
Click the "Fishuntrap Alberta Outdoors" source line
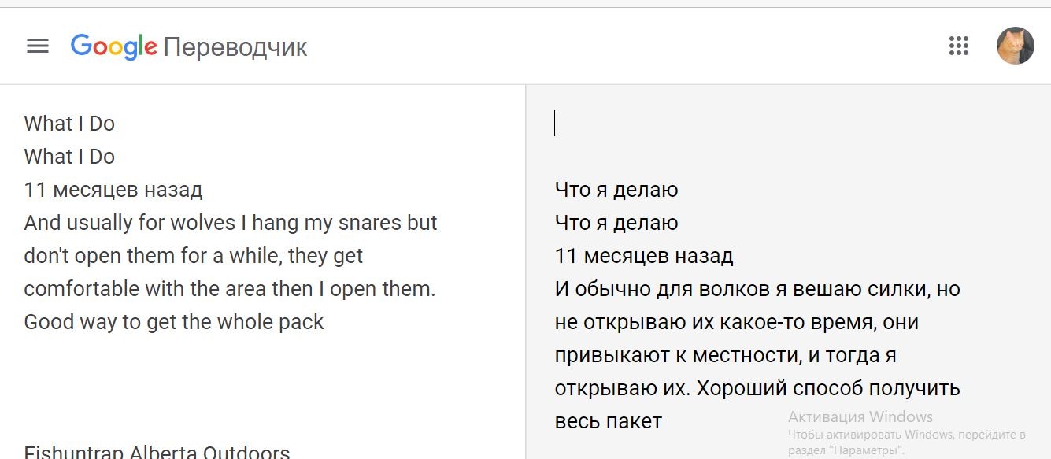pos(157,452)
